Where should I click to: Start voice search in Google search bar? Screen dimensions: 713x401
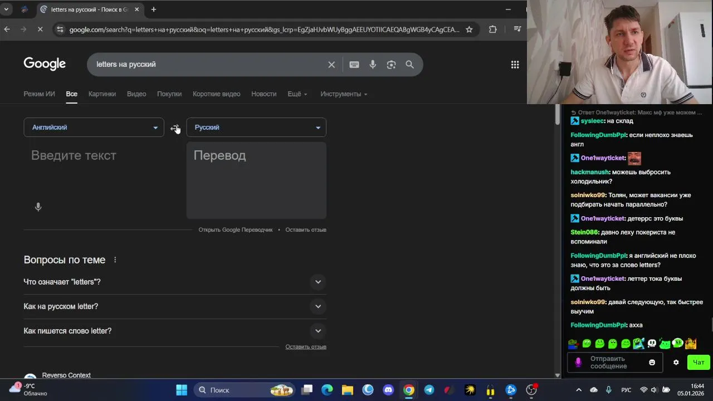(373, 65)
